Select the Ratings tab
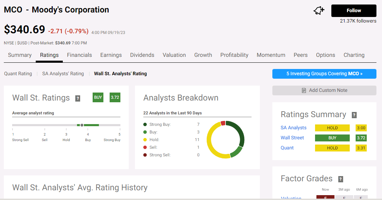Viewport: 382px width, 200px height. 49,55
